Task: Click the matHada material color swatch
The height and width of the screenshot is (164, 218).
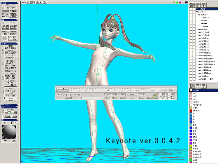Action: click(x=191, y=90)
